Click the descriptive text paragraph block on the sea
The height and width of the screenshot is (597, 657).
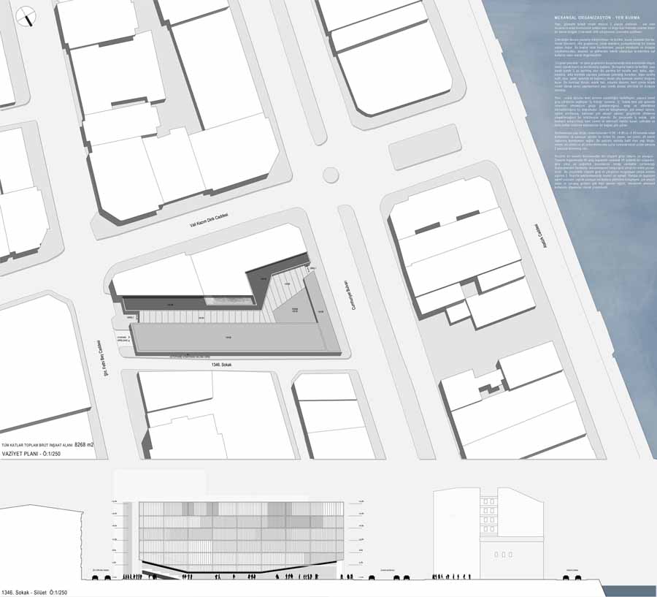tap(604, 106)
